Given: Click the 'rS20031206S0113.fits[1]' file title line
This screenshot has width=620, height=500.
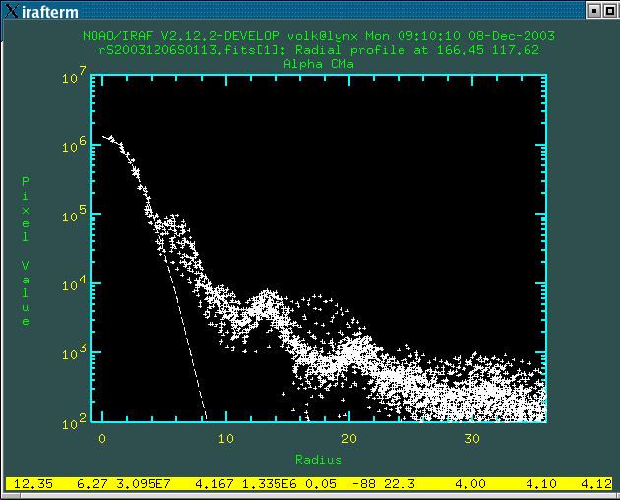Looking at the screenshot, I should click(x=318, y=50).
